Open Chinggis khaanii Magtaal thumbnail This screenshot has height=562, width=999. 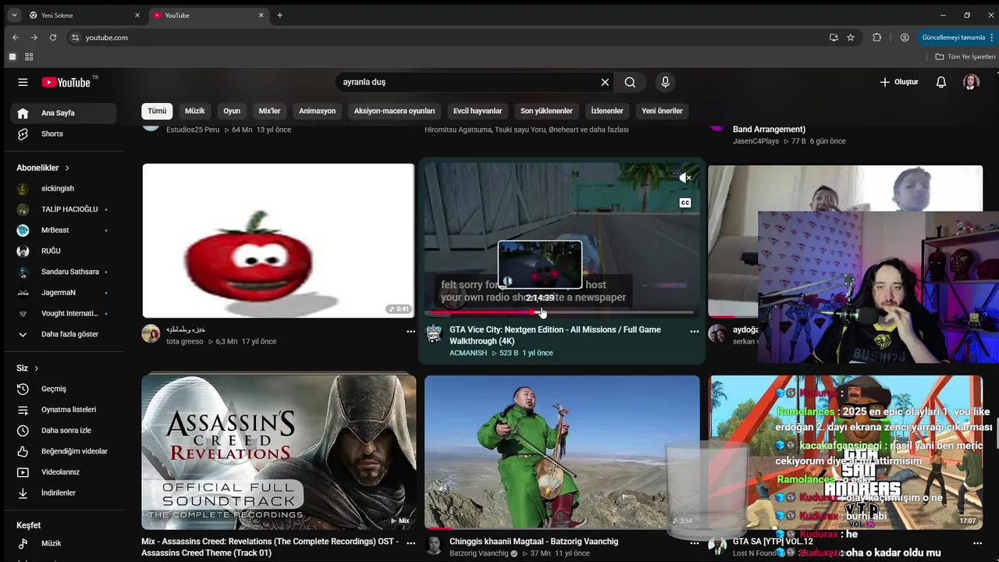(562, 452)
